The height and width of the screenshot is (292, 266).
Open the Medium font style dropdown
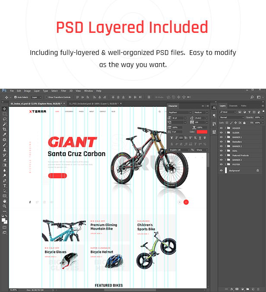pyautogui.click(x=201, y=112)
